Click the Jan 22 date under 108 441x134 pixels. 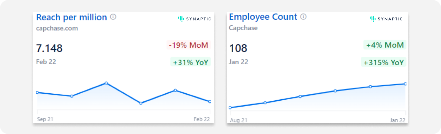tap(239, 62)
